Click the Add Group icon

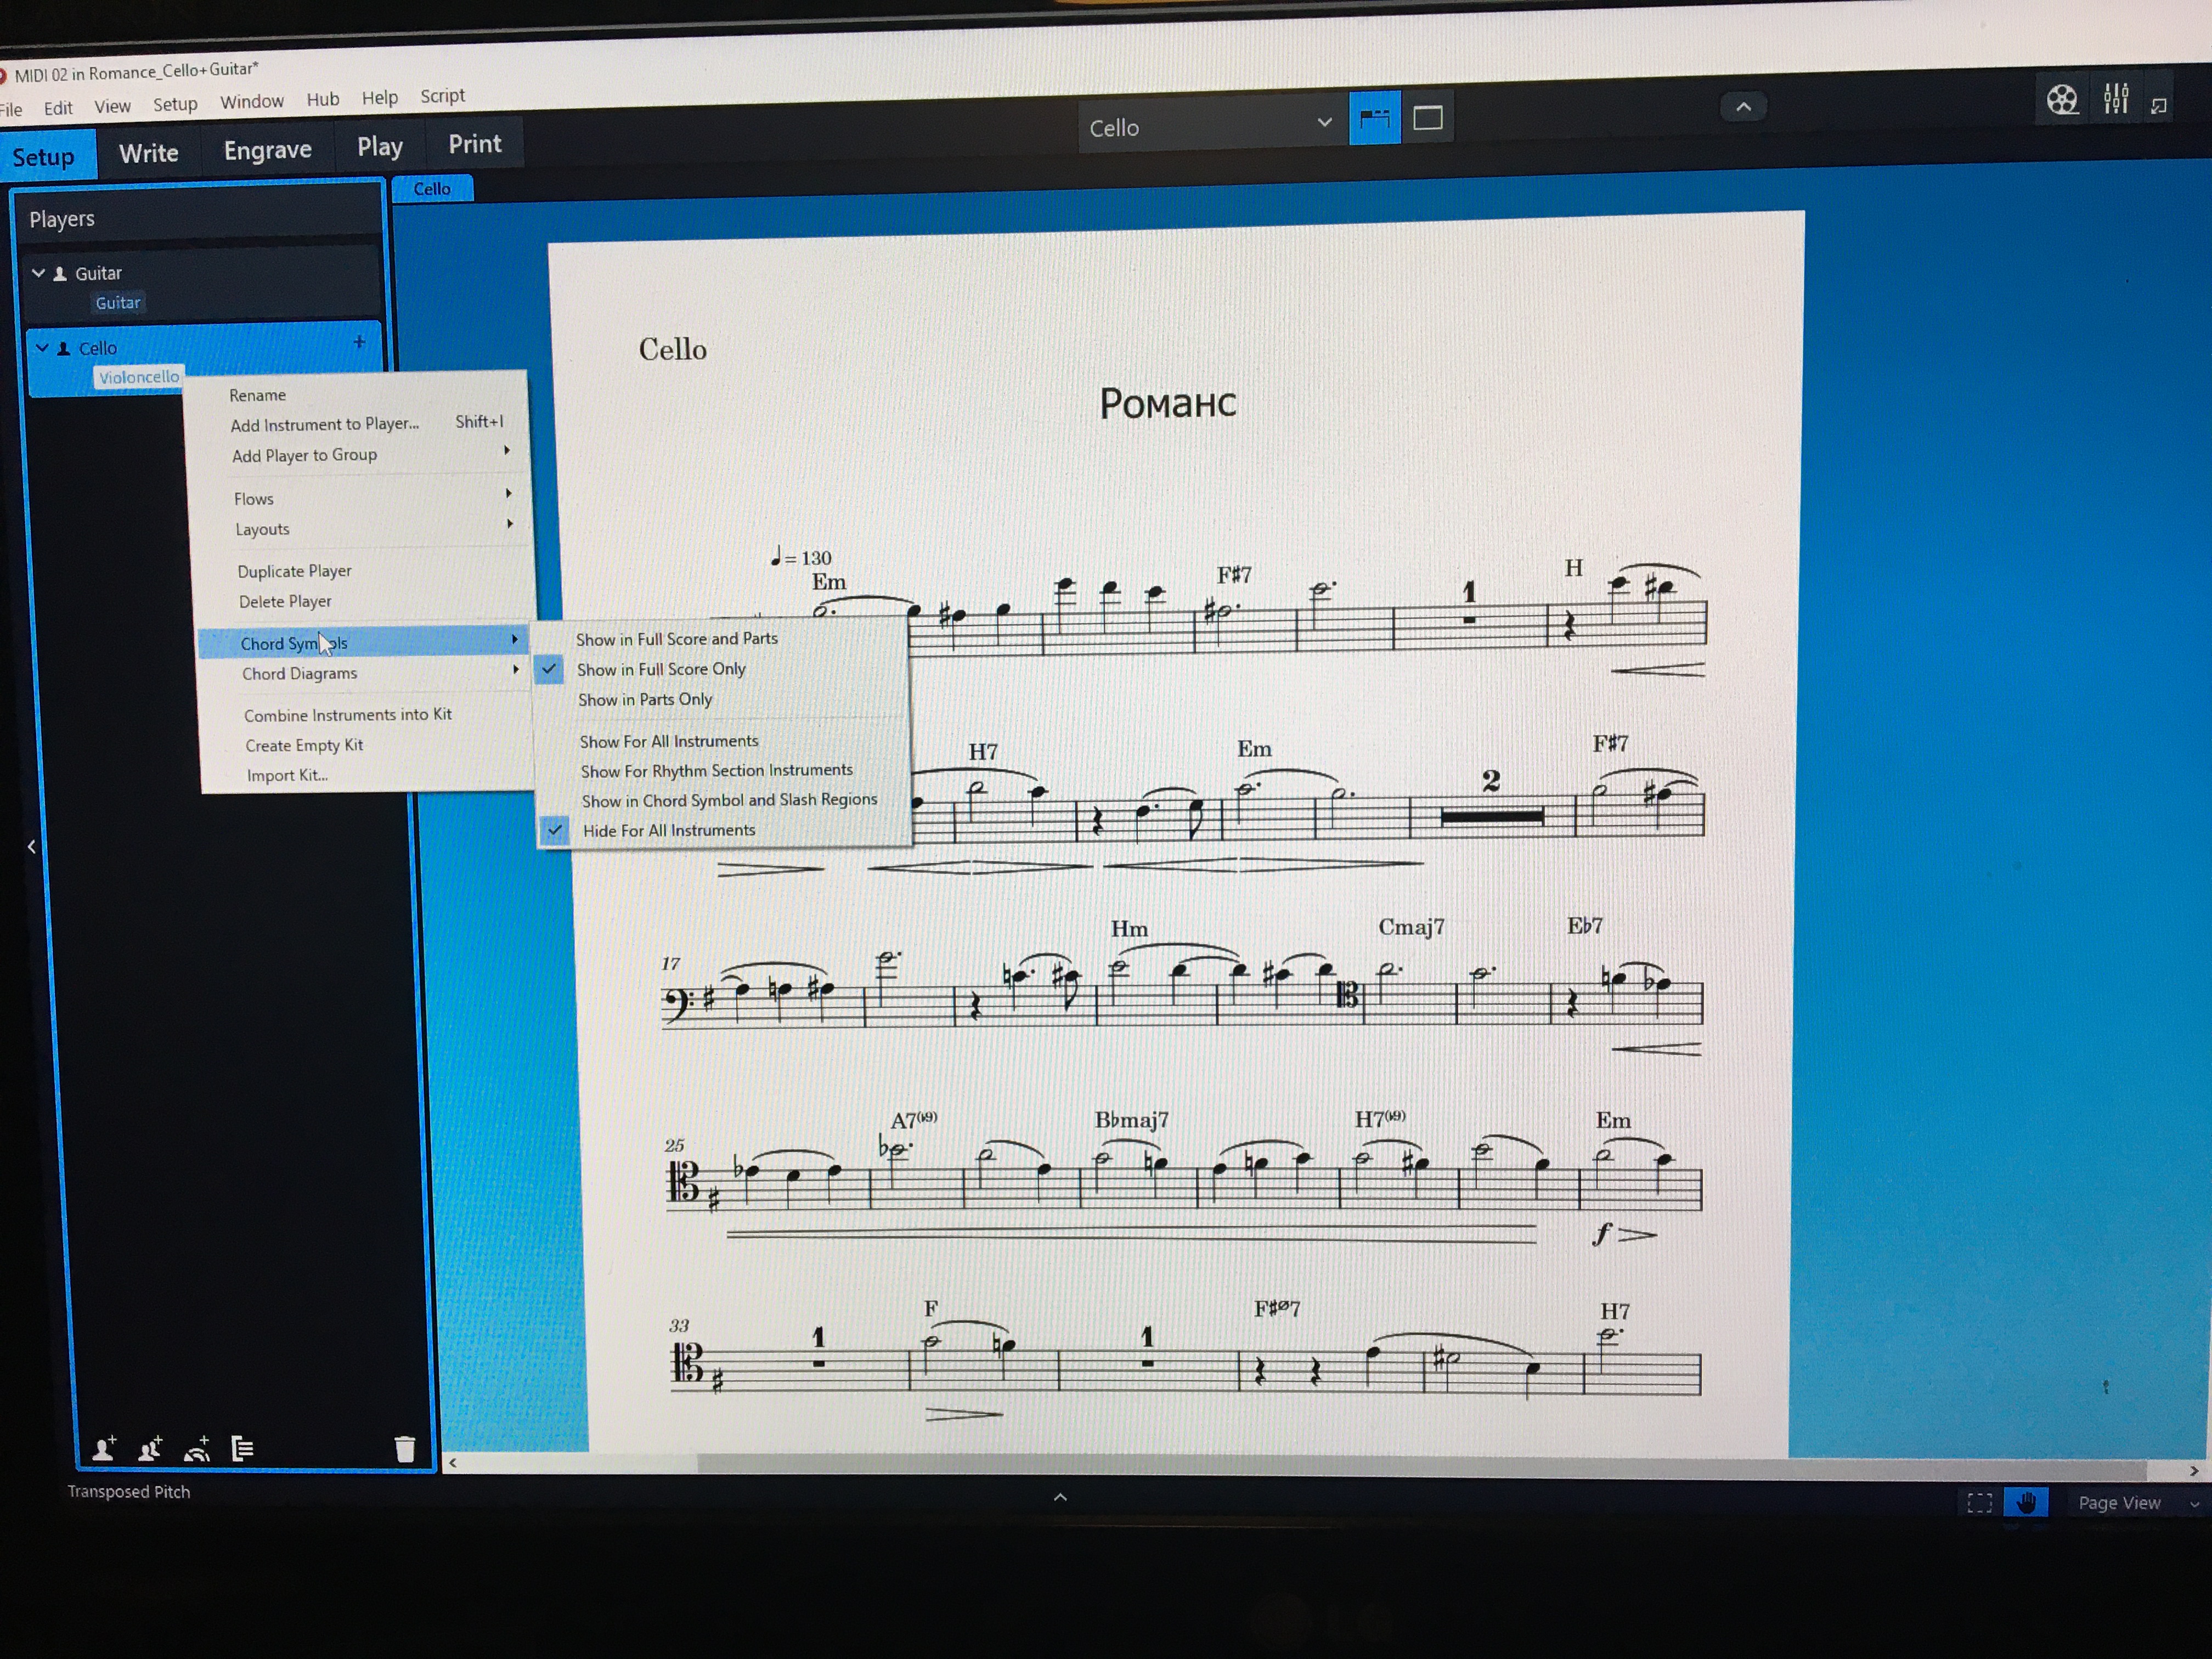coord(242,1448)
